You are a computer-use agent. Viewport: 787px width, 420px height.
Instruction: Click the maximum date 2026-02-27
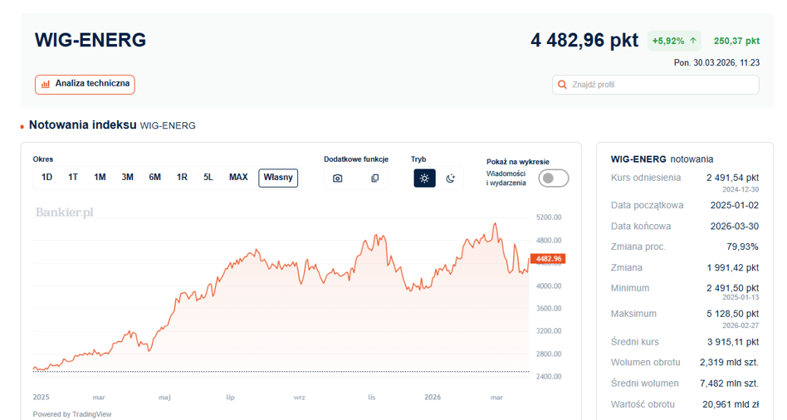coord(741,325)
